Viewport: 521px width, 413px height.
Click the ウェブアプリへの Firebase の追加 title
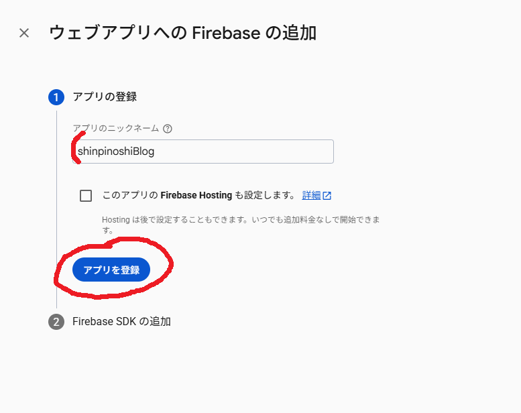182,33
